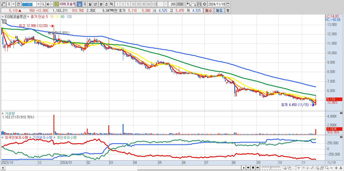344x171 pixels.
Task: Click the letter A text icon
Action: click(x=341, y=168)
